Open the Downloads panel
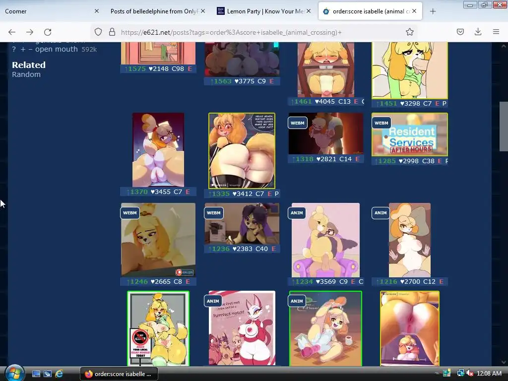Viewport: 508px width, 381px height. (478, 32)
